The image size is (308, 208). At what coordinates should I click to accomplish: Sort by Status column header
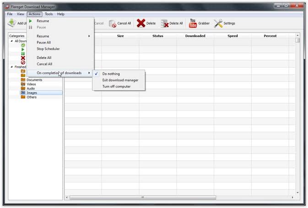(158, 36)
